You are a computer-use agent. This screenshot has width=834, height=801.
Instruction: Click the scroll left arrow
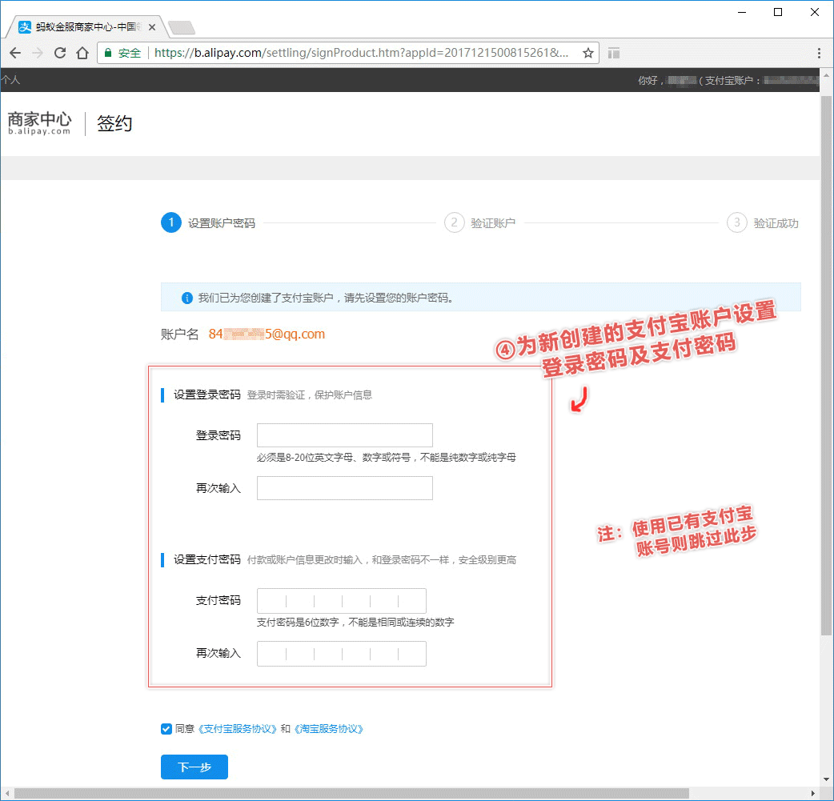[x=7, y=793]
